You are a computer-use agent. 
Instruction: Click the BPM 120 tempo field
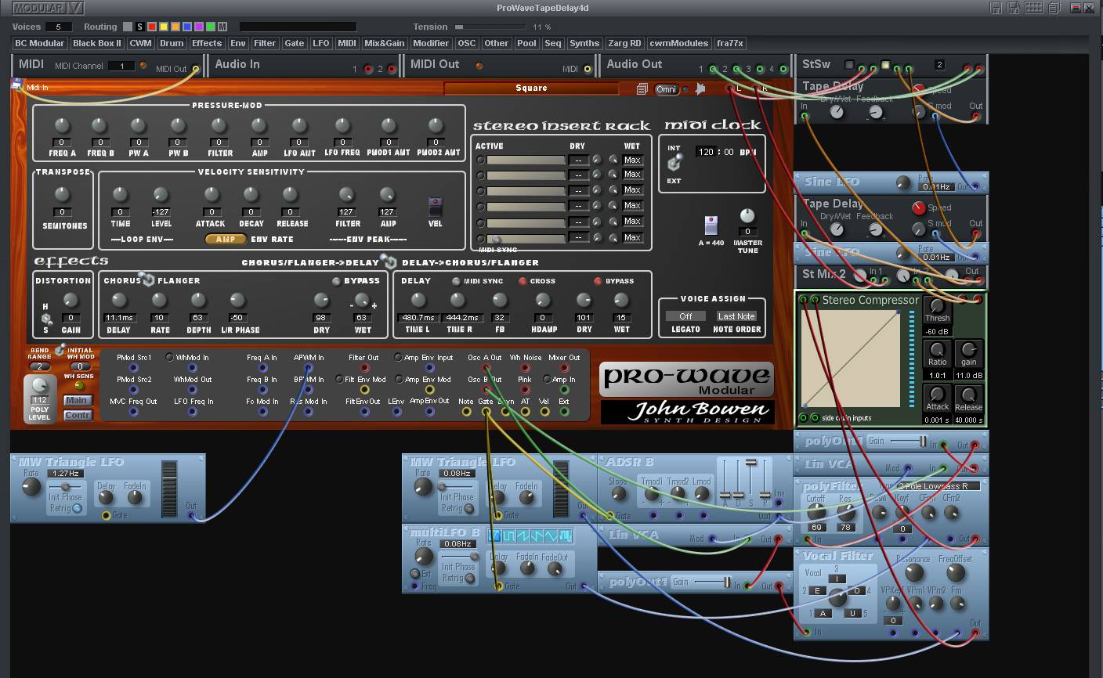tap(706, 152)
